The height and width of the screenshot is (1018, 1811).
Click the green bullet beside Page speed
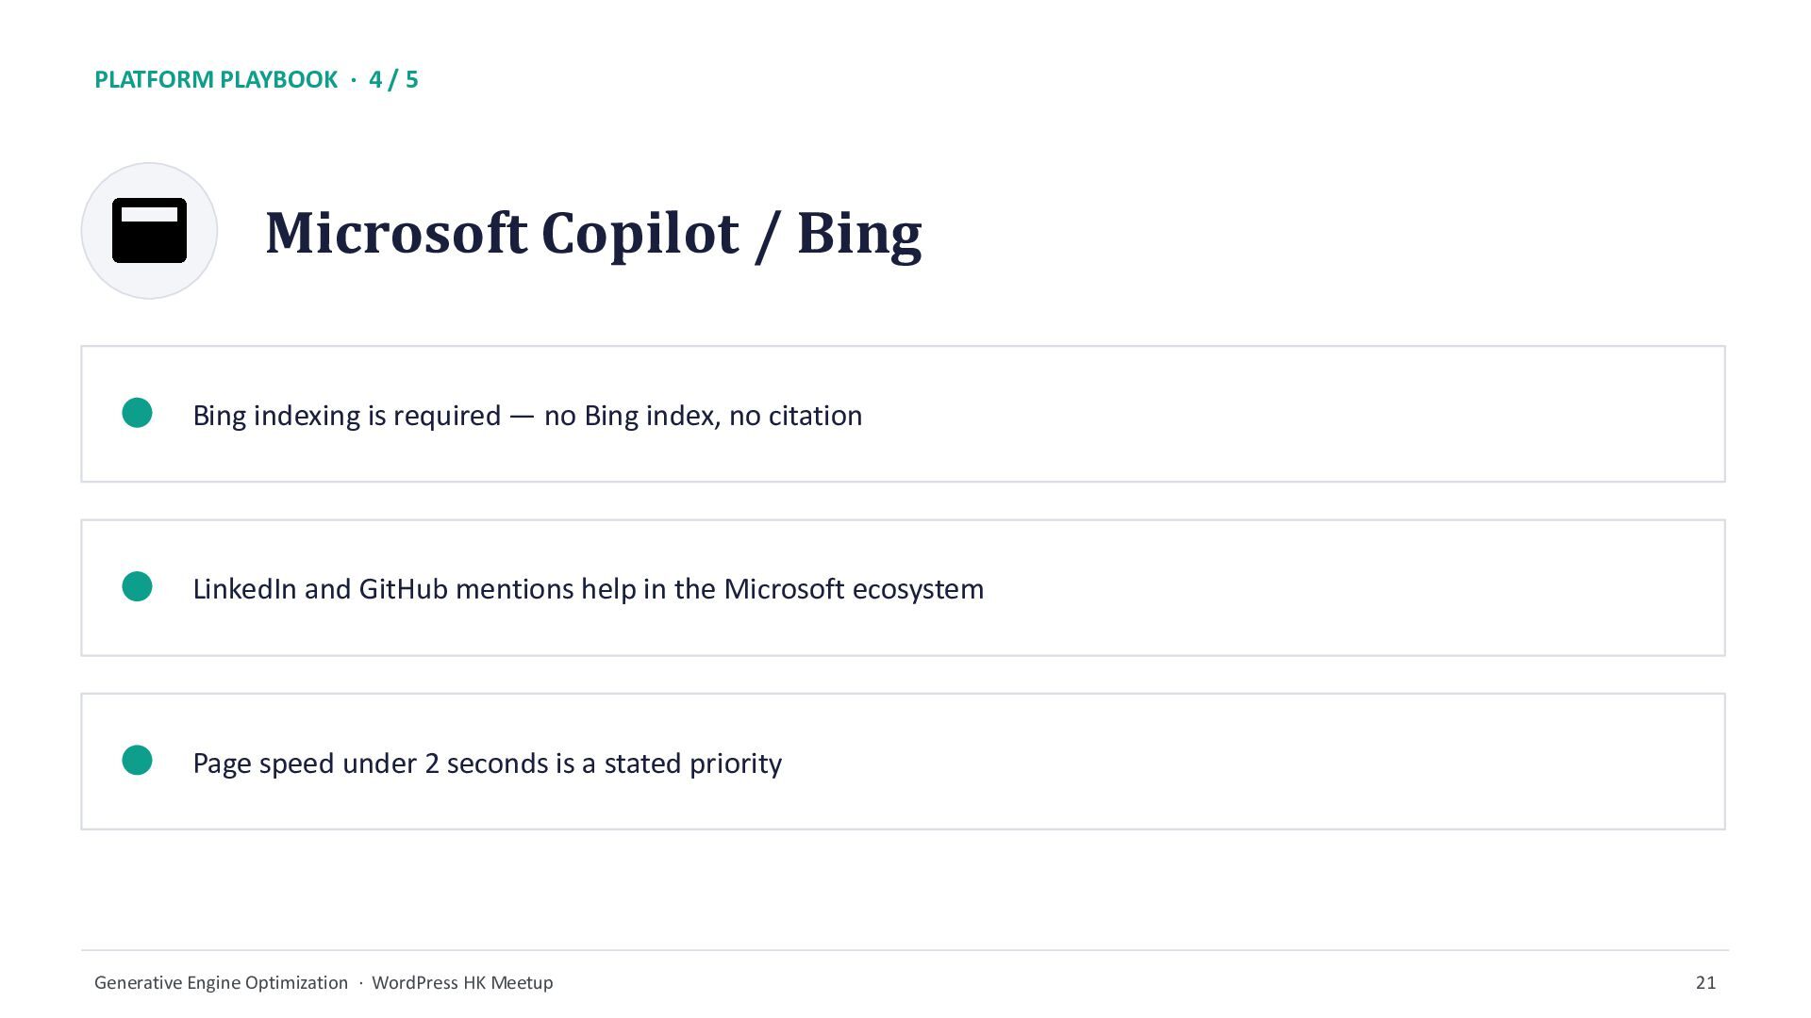tap(138, 761)
